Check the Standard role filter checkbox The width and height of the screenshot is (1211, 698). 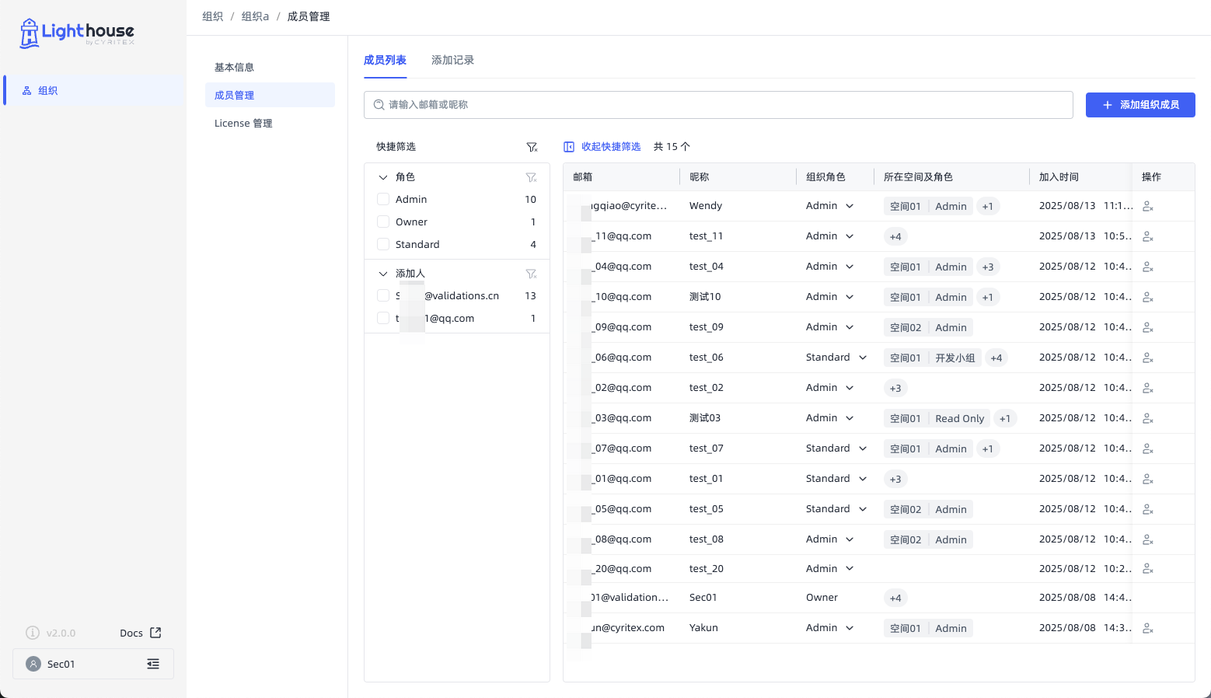(383, 245)
